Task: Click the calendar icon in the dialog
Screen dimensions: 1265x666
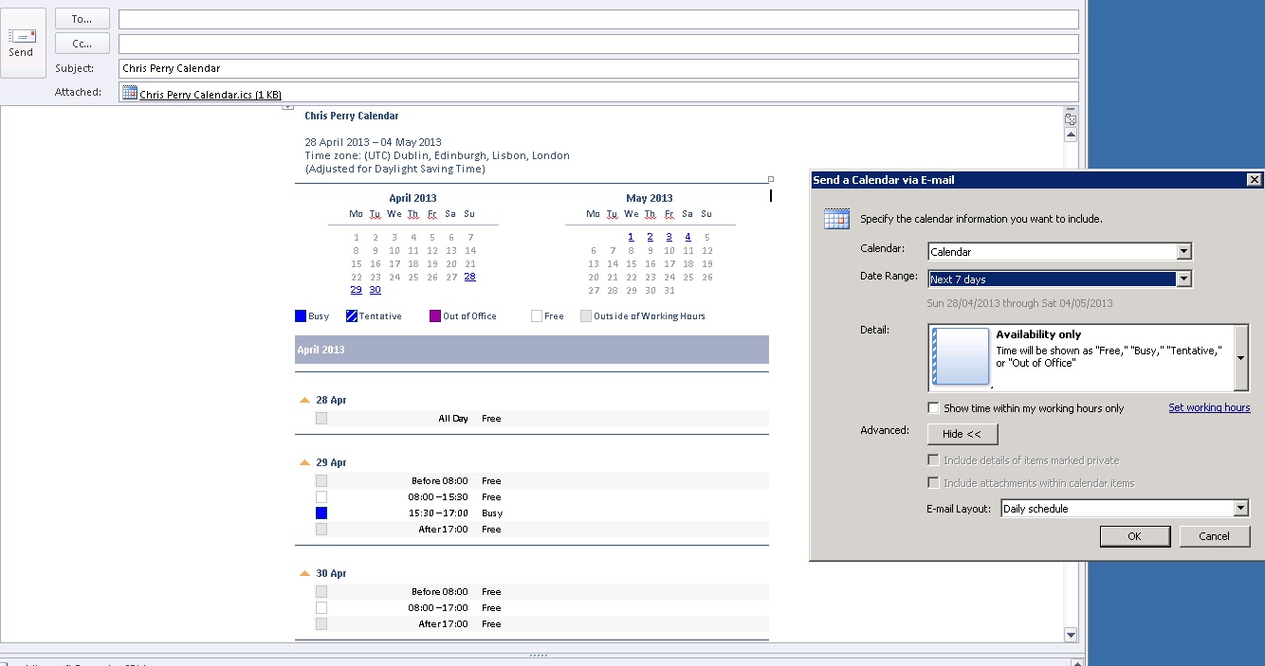Action: coord(836,219)
